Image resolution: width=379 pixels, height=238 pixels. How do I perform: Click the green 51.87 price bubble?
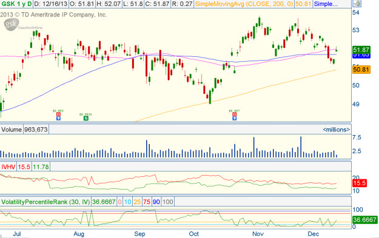click(361, 50)
